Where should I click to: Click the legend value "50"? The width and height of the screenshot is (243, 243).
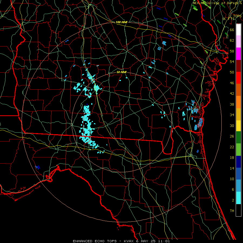232,72
